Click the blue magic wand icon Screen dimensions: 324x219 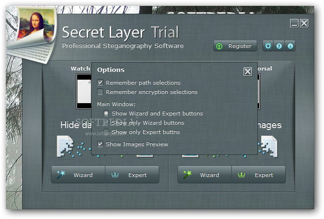point(61,175)
